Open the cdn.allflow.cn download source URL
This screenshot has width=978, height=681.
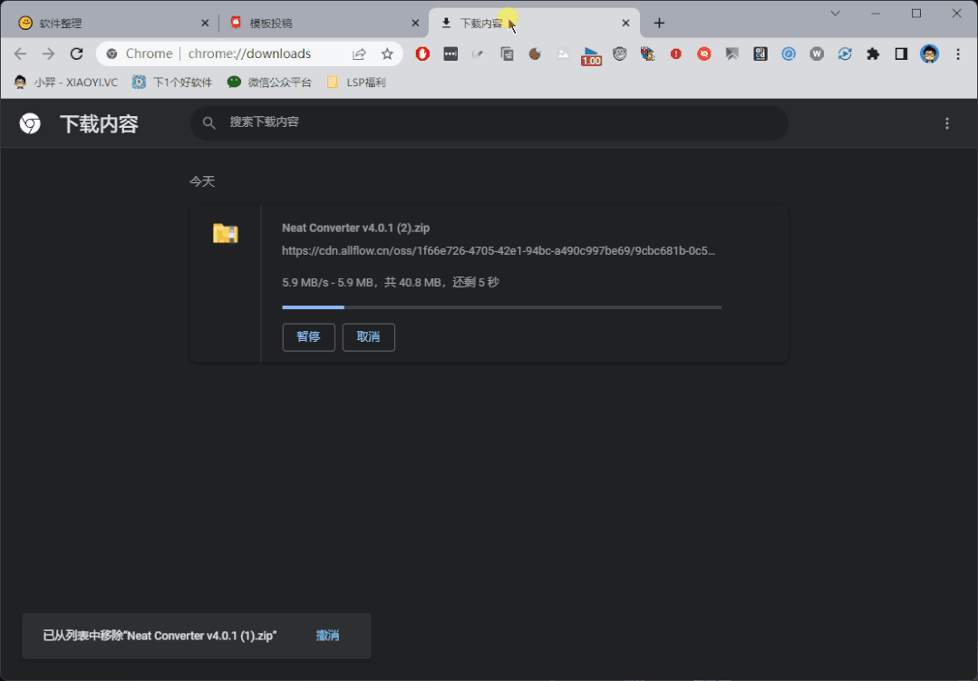click(x=499, y=251)
